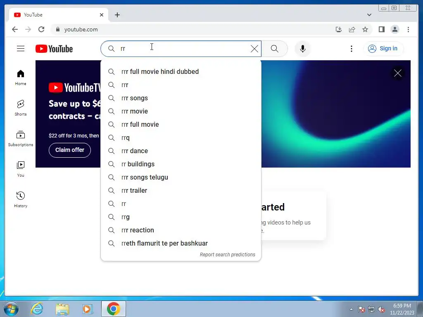The image size is (423, 317).
Task: Select 'rrr reaction' suggestion
Action: [181, 230]
